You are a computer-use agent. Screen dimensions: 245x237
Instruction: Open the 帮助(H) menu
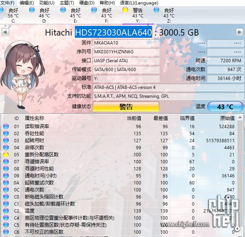click(107, 3)
